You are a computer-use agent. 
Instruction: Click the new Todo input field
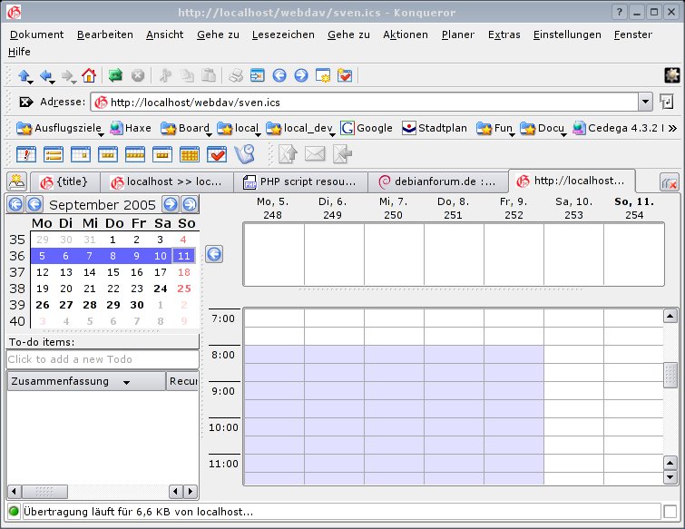[x=102, y=359]
